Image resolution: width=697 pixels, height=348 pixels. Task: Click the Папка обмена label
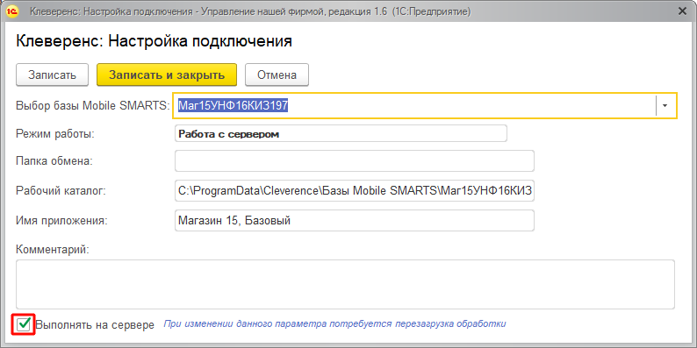pyautogui.click(x=54, y=161)
